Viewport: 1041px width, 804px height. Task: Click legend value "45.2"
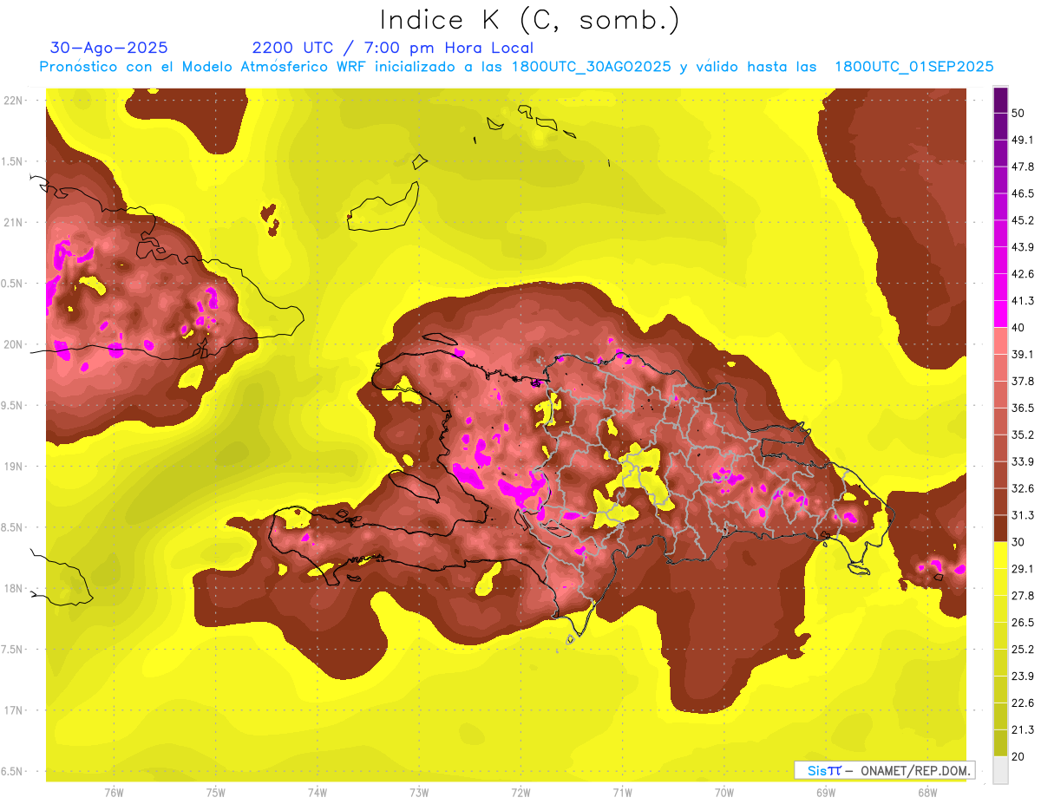(x=1023, y=220)
